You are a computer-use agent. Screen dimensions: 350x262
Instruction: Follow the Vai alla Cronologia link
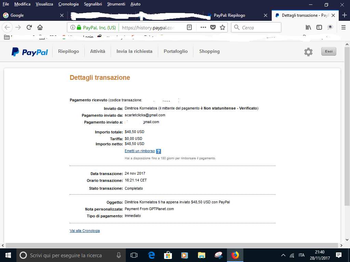pyautogui.click(x=85, y=231)
